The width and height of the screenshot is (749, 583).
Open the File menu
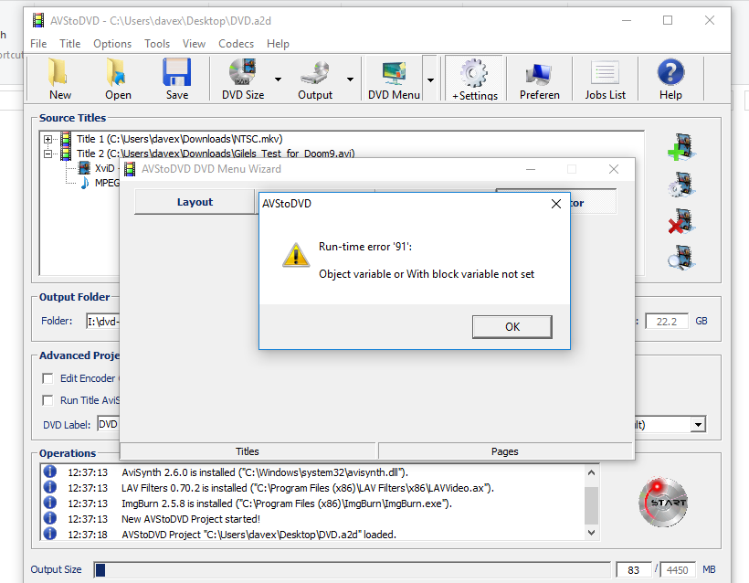(x=38, y=44)
